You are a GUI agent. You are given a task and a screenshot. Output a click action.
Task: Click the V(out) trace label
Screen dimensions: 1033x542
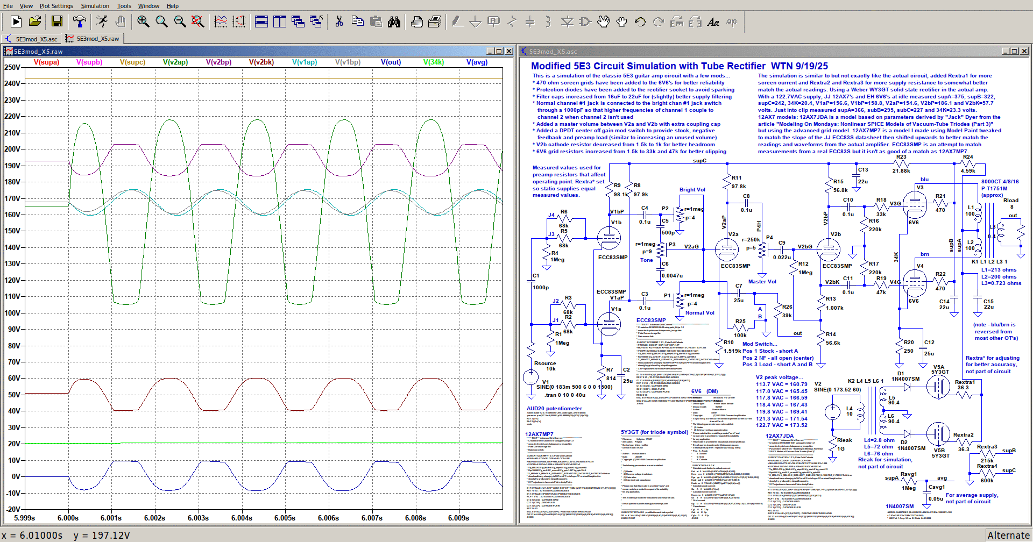tap(391, 62)
